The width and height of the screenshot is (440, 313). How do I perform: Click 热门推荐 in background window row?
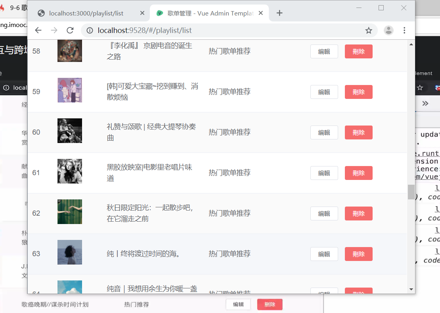(x=137, y=305)
